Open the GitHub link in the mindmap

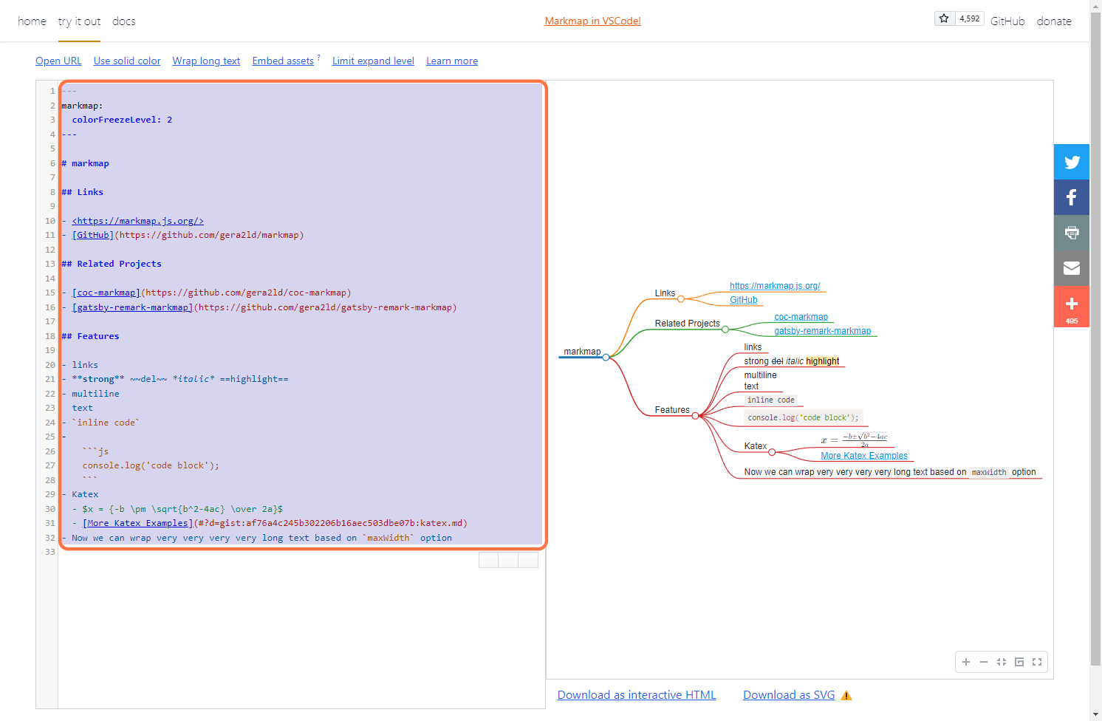pos(744,300)
